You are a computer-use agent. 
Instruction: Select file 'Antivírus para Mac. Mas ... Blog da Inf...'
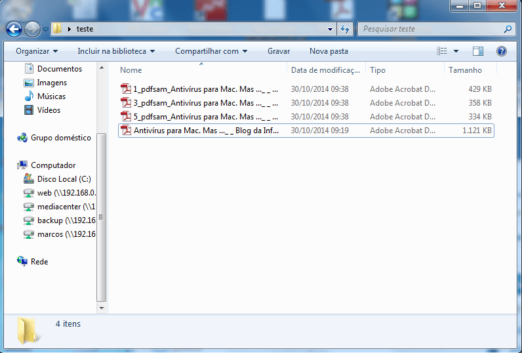click(306, 130)
